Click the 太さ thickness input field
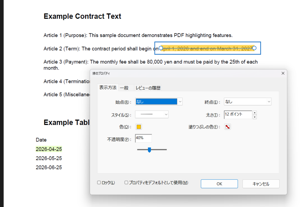Screen dimensions: 301x207 point(238,115)
